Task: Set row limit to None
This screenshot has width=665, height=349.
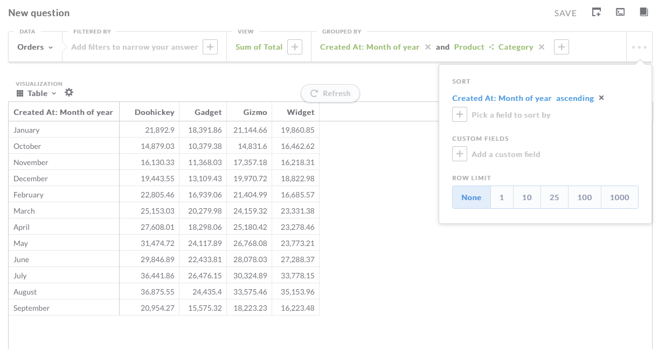Action: tap(471, 197)
